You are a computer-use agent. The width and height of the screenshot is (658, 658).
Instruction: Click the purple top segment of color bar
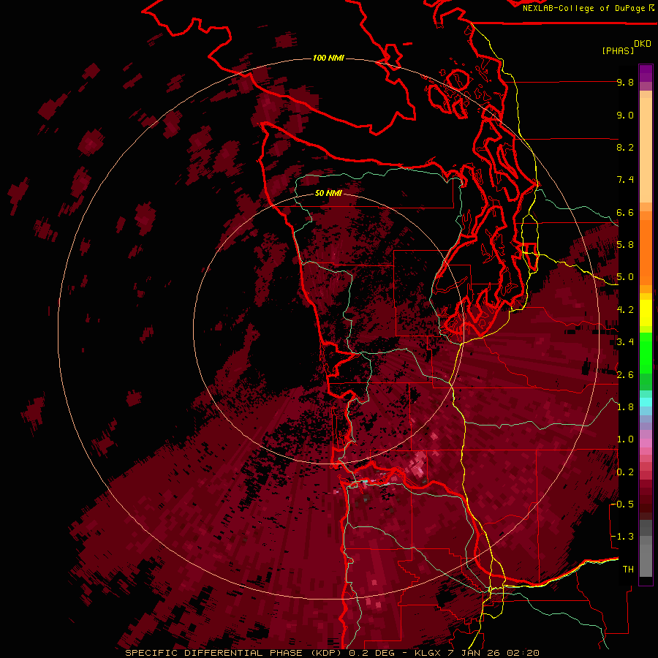646,73
